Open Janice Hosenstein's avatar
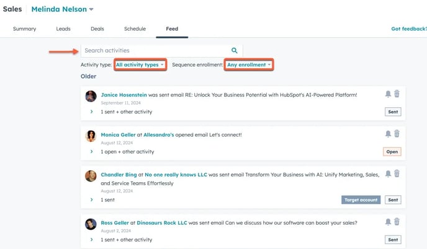Viewport: 427px width, 249px height. (91, 96)
